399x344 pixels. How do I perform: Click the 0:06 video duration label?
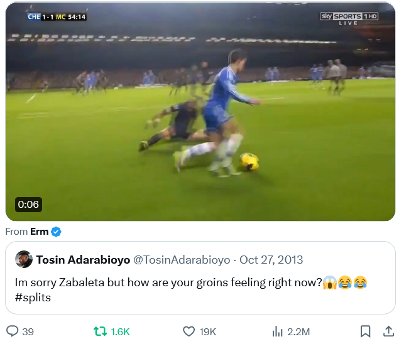28,205
